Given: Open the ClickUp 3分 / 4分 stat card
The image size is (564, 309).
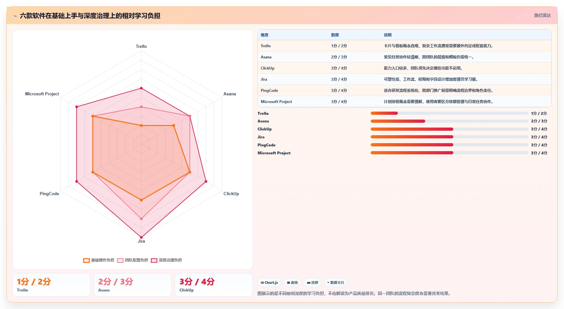Looking at the screenshot, I should coord(214,285).
